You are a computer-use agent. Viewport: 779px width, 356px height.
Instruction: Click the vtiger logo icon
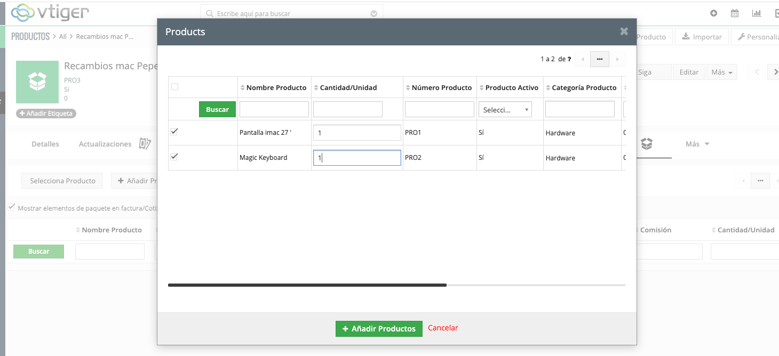pyautogui.click(x=22, y=12)
